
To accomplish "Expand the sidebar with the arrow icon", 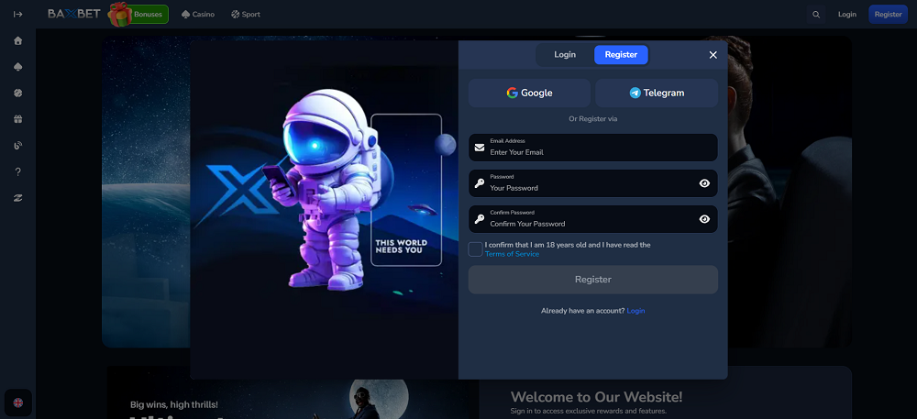I will click(17, 15).
